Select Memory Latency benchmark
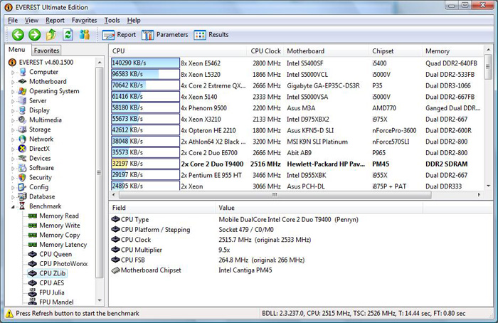This screenshot has height=323, width=498. [63, 245]
